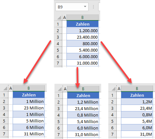Screen dimensions: 155x139
Task: Click row 7 header beside 31,0 Million
Action: [59, 134]
